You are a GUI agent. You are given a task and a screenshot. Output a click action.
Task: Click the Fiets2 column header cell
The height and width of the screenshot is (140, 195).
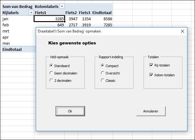(71, 13)
